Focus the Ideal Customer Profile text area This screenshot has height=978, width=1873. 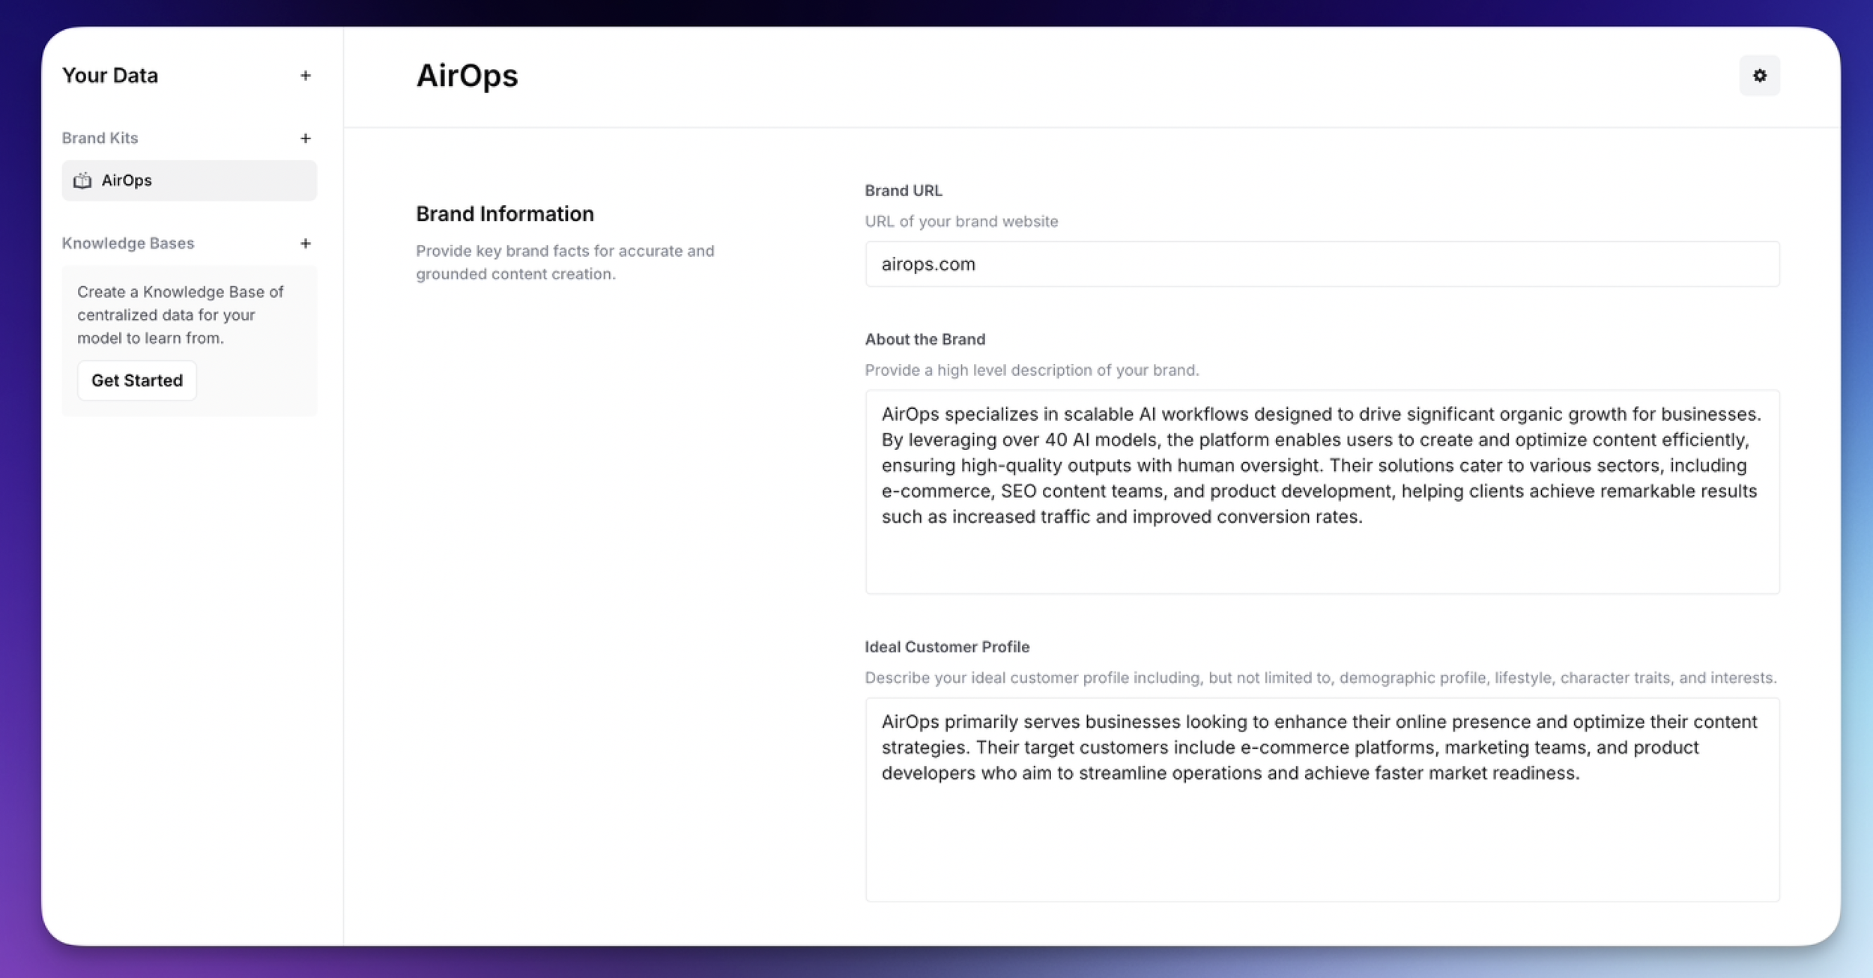(1322, 799)
